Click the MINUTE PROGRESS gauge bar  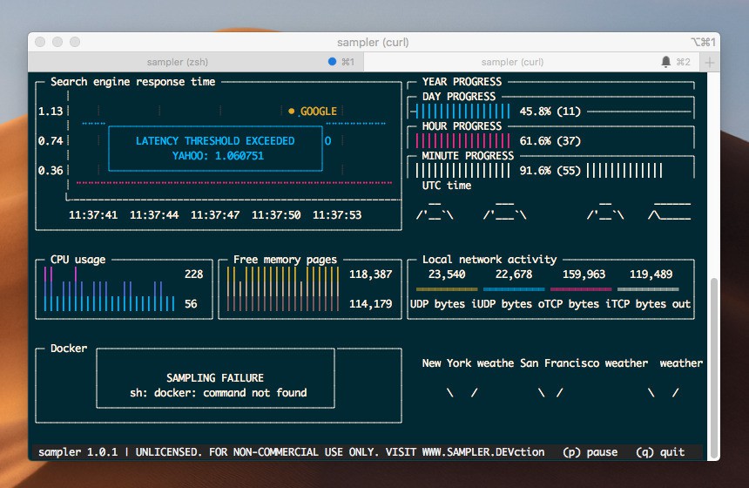(x=464, y=171)
